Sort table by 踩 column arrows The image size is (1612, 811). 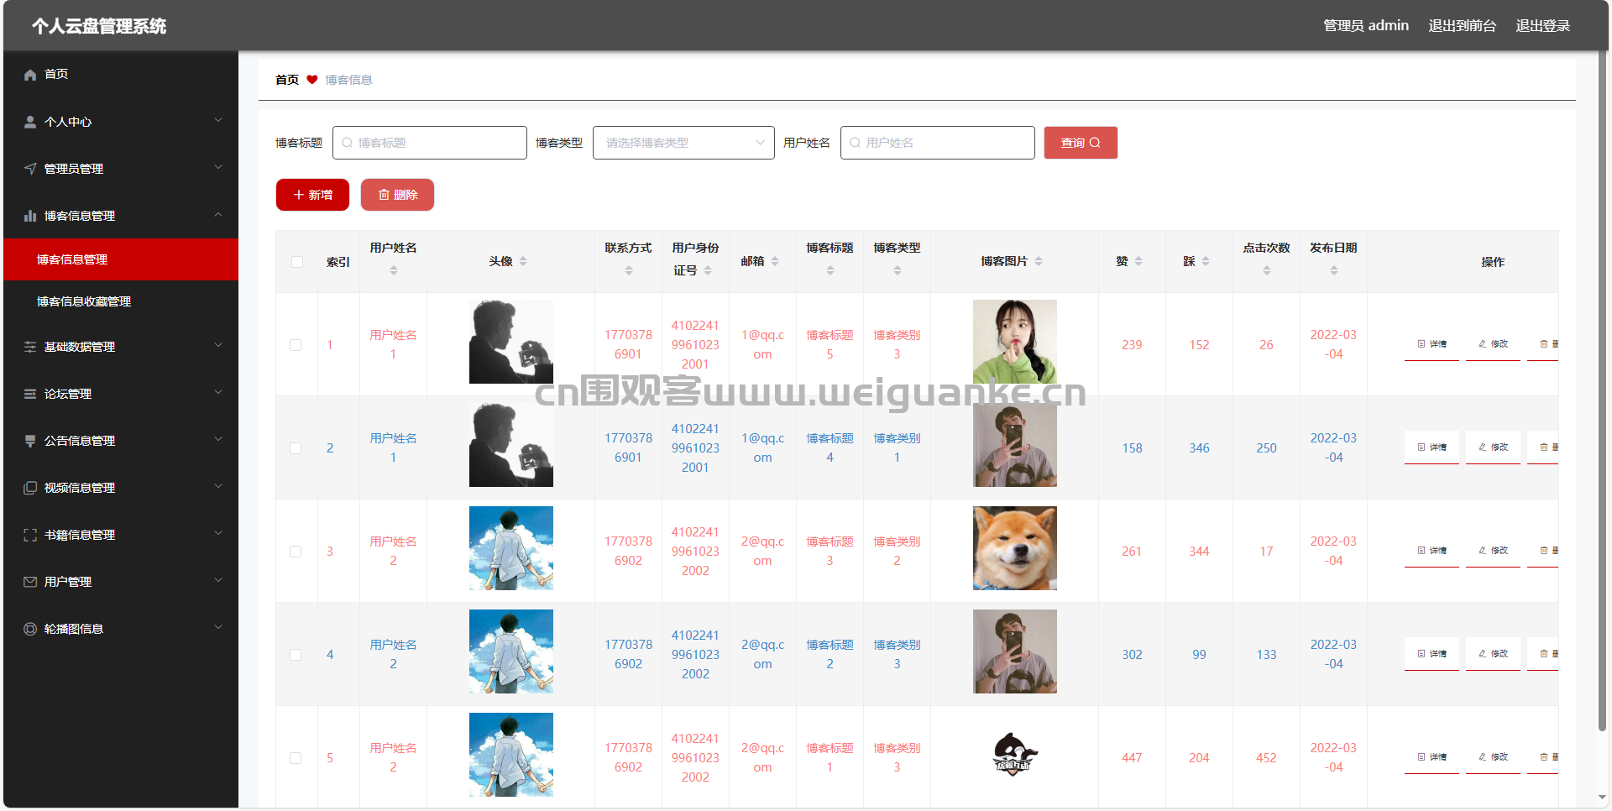(x=1206, y=261)
